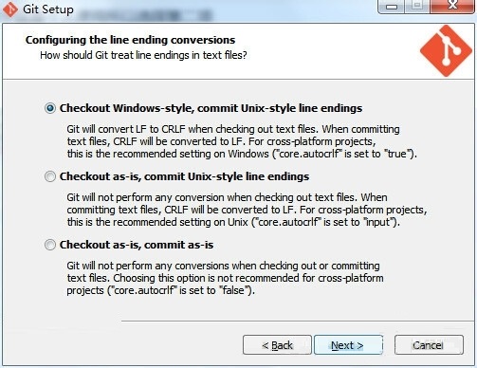Screen dimensions: 477x368
Task: Click the disabled maximize button
Action: point(417,7)
